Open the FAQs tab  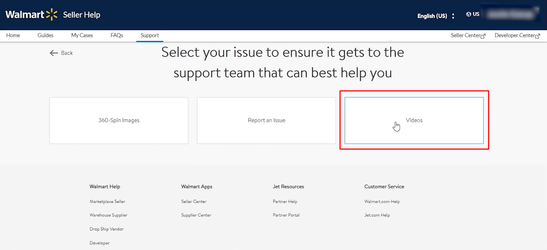pos(117,35)
